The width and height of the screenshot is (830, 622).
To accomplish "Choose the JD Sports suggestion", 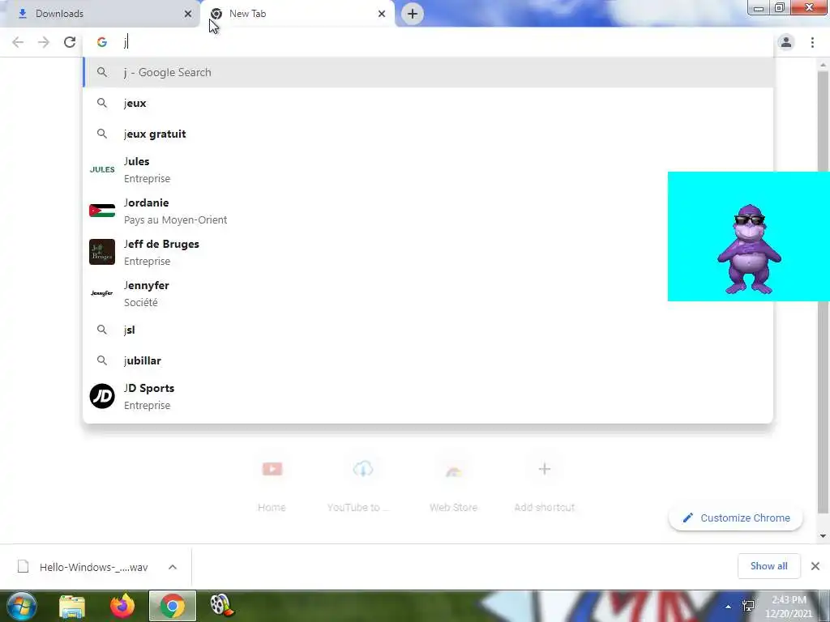I will (428, 397).
